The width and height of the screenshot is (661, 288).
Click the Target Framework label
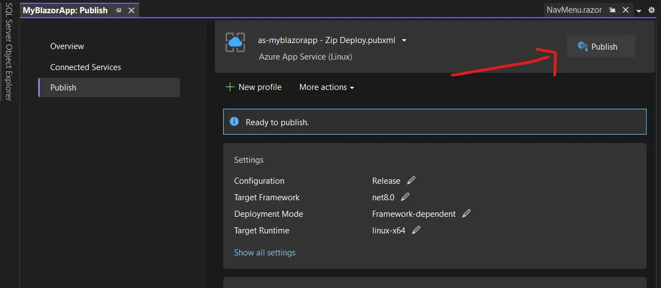coord(267,197)
